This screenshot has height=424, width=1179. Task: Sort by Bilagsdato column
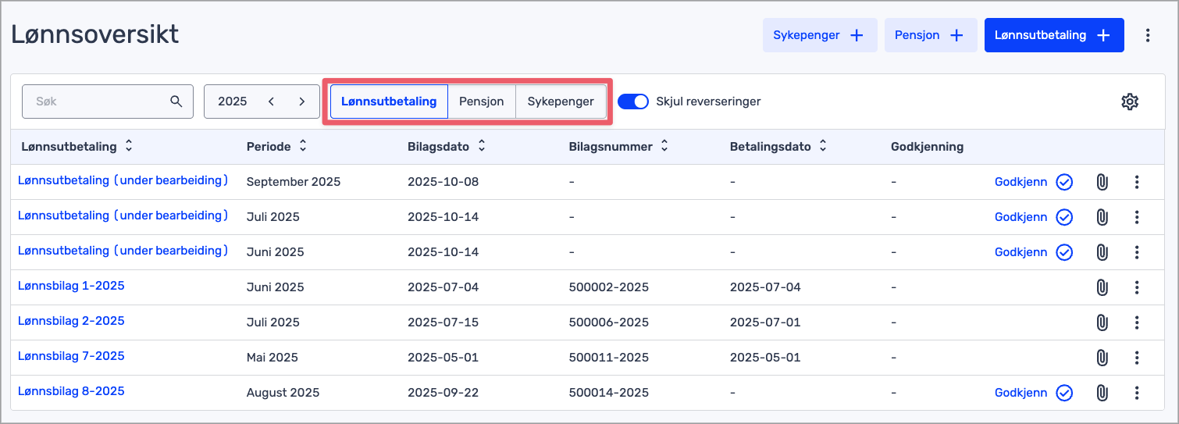(x=482, y=146)
